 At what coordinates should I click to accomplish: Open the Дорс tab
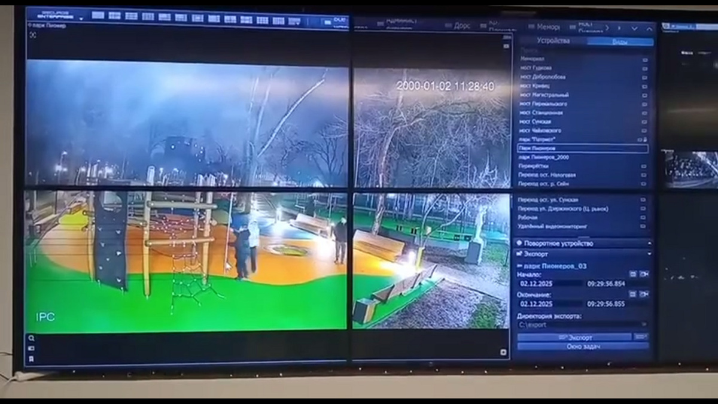pyautogui.click(x=459, y=26)
